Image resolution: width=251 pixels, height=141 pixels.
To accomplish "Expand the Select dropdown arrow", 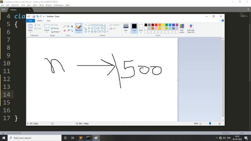I will coord(47,32).
